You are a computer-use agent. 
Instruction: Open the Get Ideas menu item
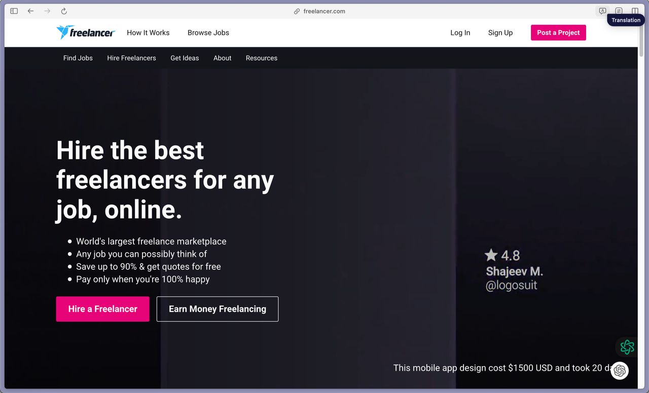pos(185,58)
